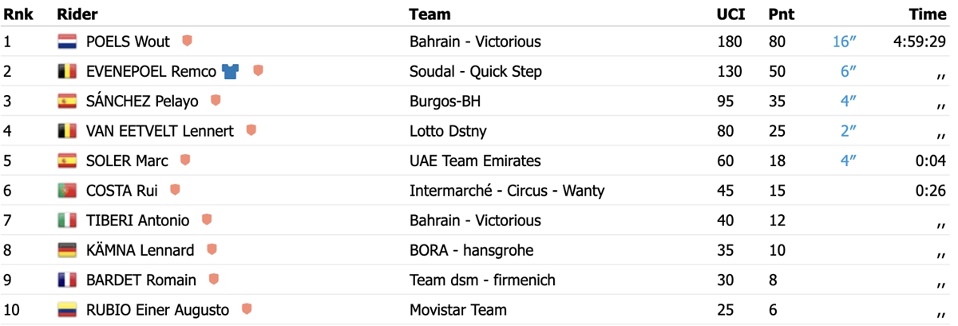This screenshot has height=326, width=958.
Task: Click the Netherlands flag beside POELS Wout
Action: (67, 42)
